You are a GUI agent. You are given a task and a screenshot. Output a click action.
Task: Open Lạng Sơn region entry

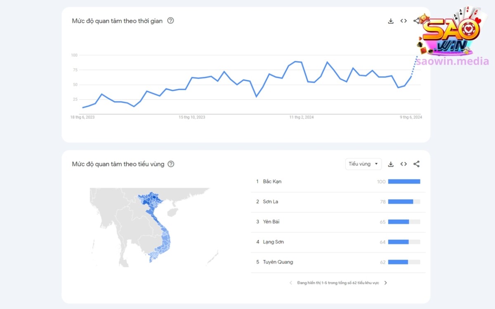pos(273,242)
